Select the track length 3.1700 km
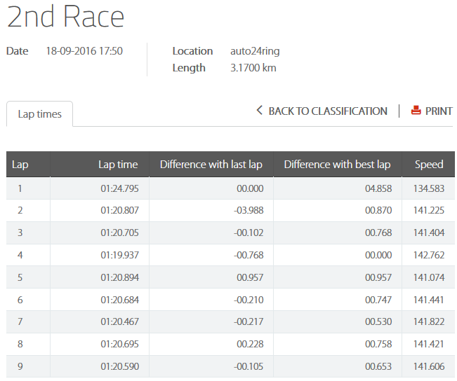Viewport: 457px width, 381px height. [x=253, y=68]
